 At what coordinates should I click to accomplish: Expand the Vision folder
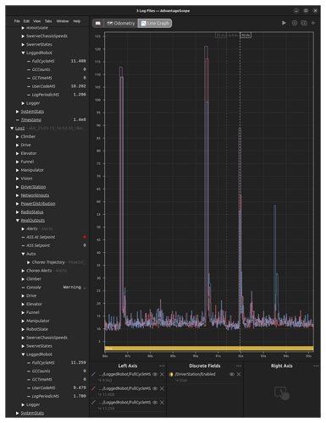(x=18, y=179)
